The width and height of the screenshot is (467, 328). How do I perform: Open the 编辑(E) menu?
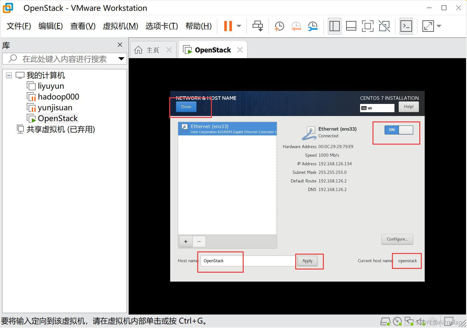[51, 26]
